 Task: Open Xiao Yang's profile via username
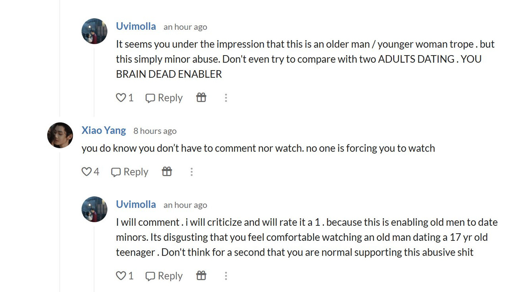(104, 130)
